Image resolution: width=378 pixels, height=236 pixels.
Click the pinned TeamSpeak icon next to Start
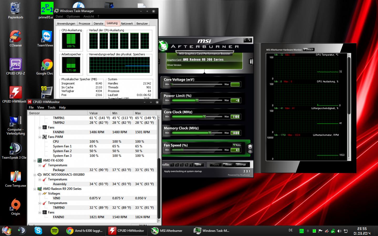22,231
